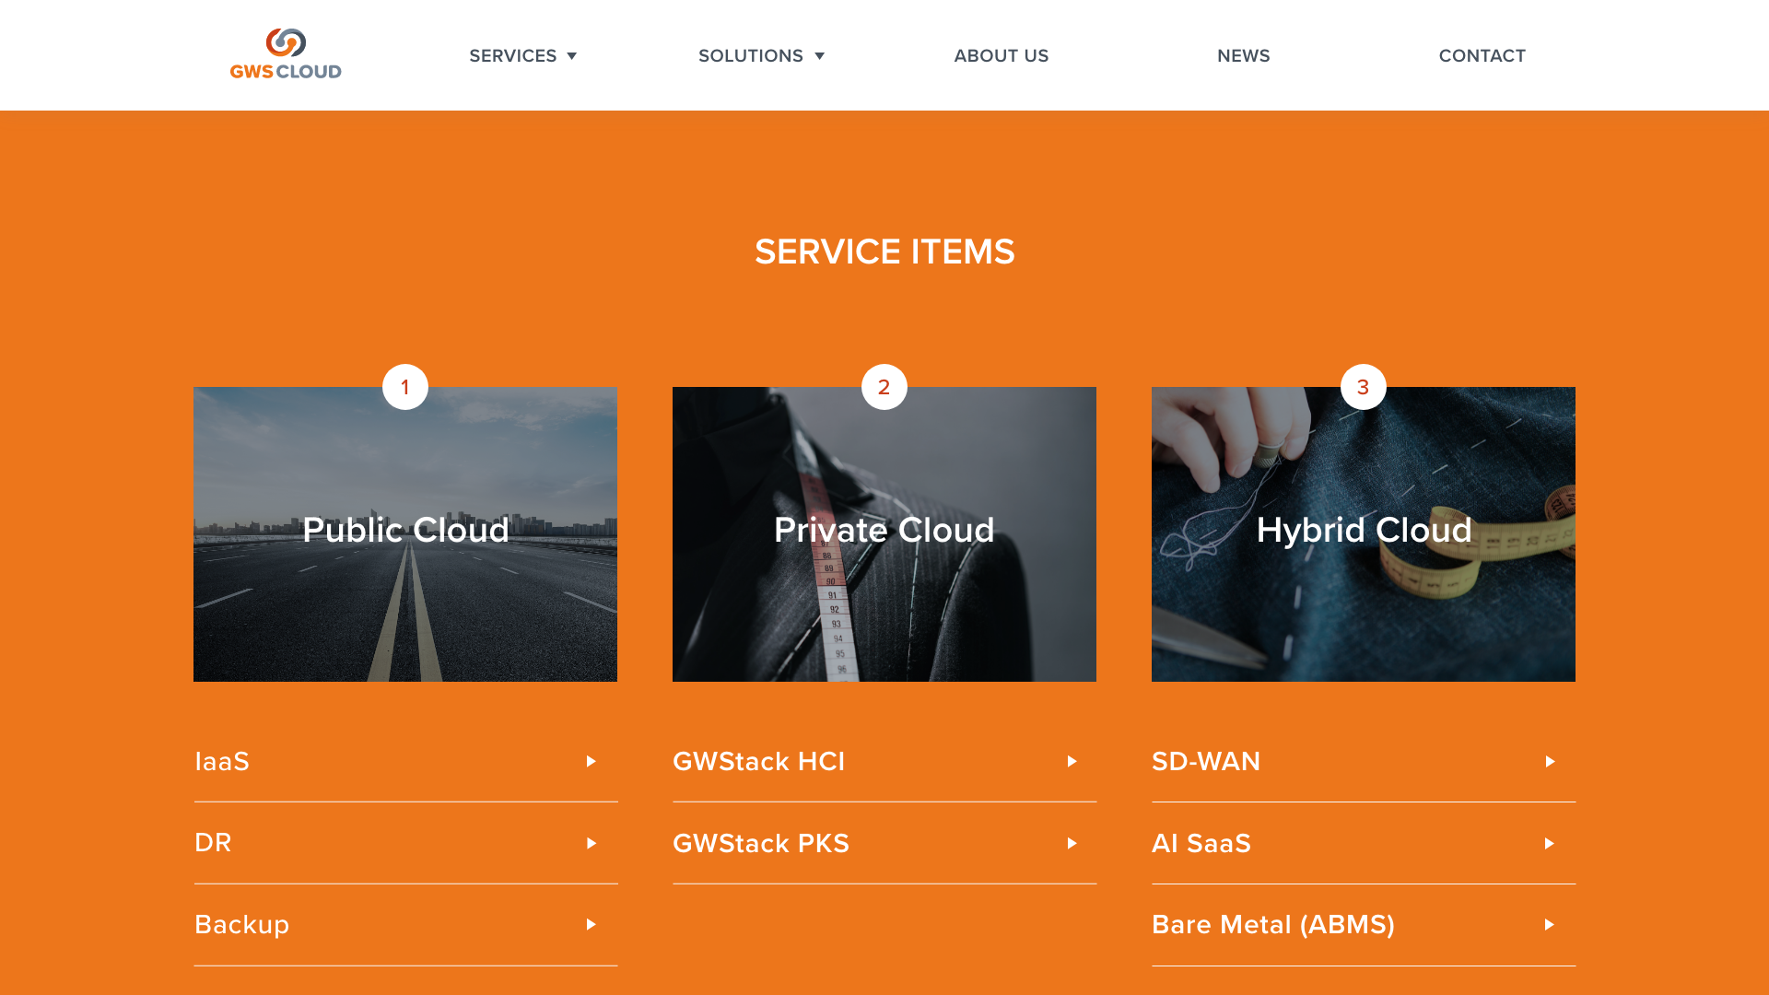This screenshot has height=995, width=1769.
Task: Click the arrow icon beside SD-WAN
Action: tap(1550, 762)
